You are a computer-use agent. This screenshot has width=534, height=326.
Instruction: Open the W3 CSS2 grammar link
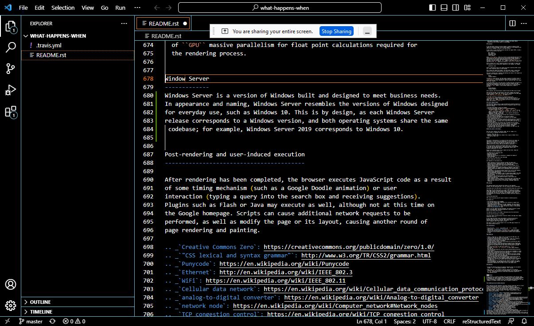(366, 256)
